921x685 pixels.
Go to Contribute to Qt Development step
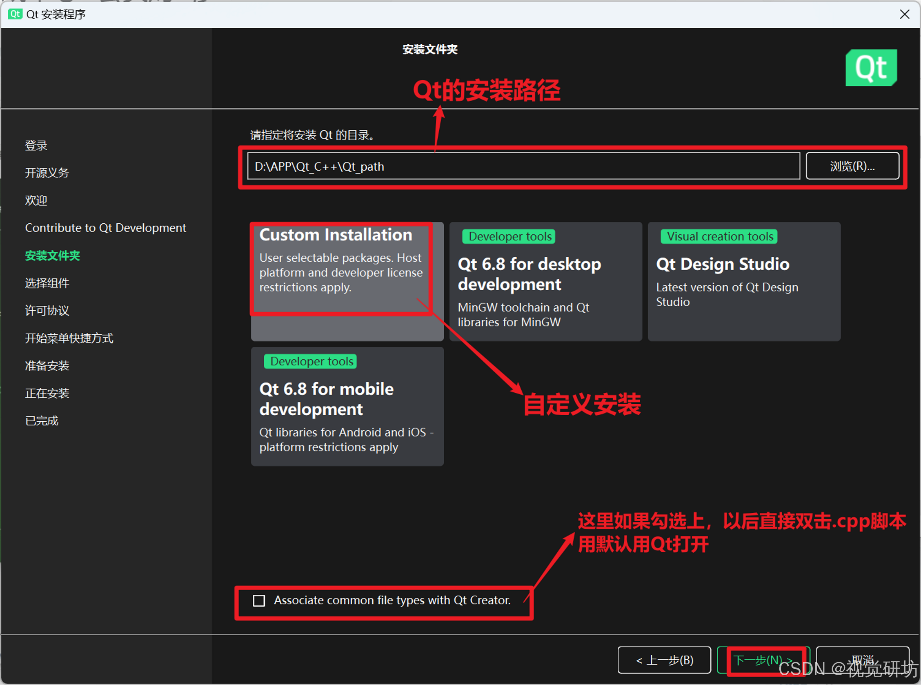105,228
